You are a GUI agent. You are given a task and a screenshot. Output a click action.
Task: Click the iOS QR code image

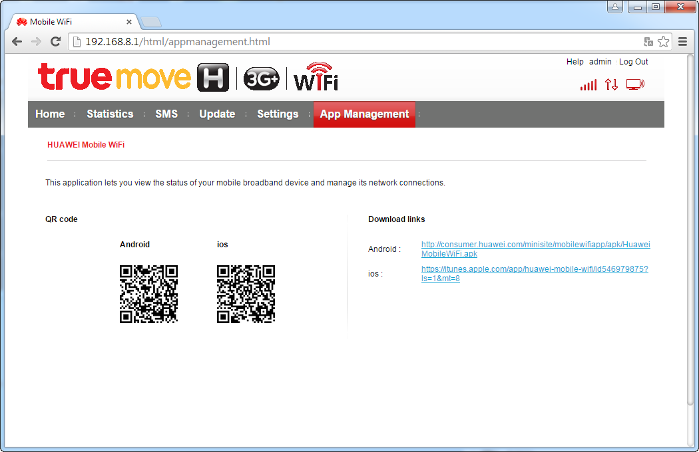(x=246, y=294)
